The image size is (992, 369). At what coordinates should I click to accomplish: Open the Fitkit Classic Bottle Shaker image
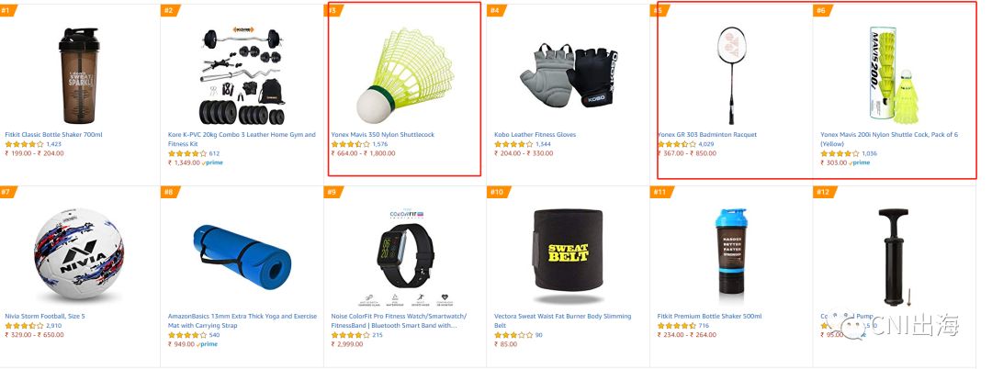[79, 75]
